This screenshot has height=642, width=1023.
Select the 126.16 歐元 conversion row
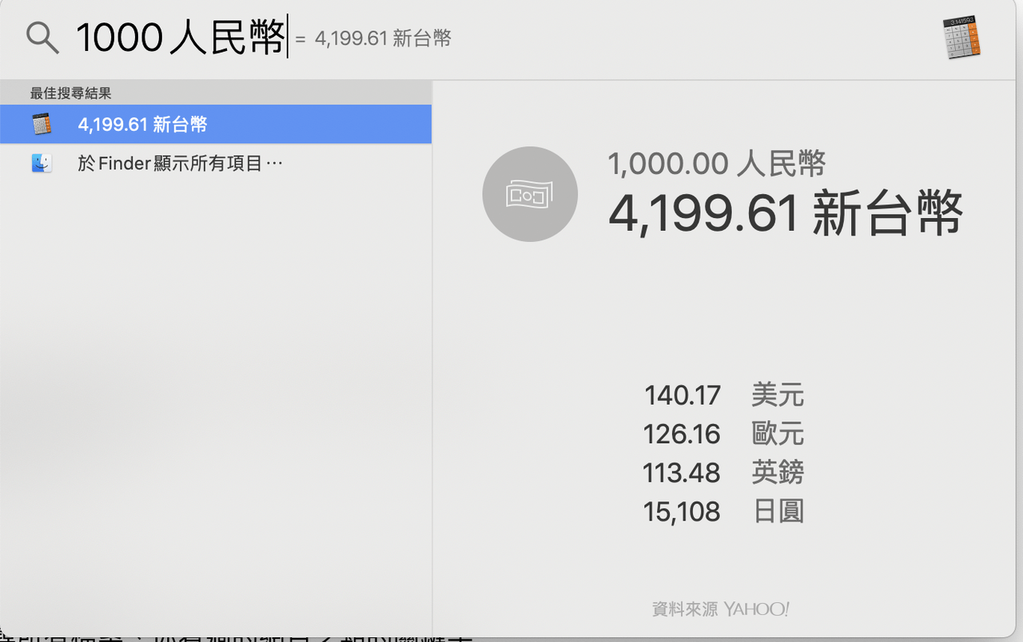pos(723,434)
